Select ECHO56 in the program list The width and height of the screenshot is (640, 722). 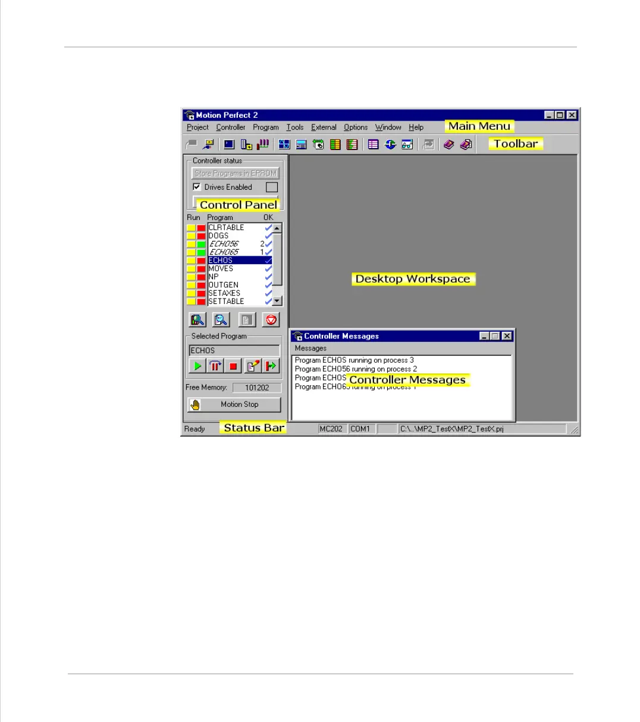240,244
